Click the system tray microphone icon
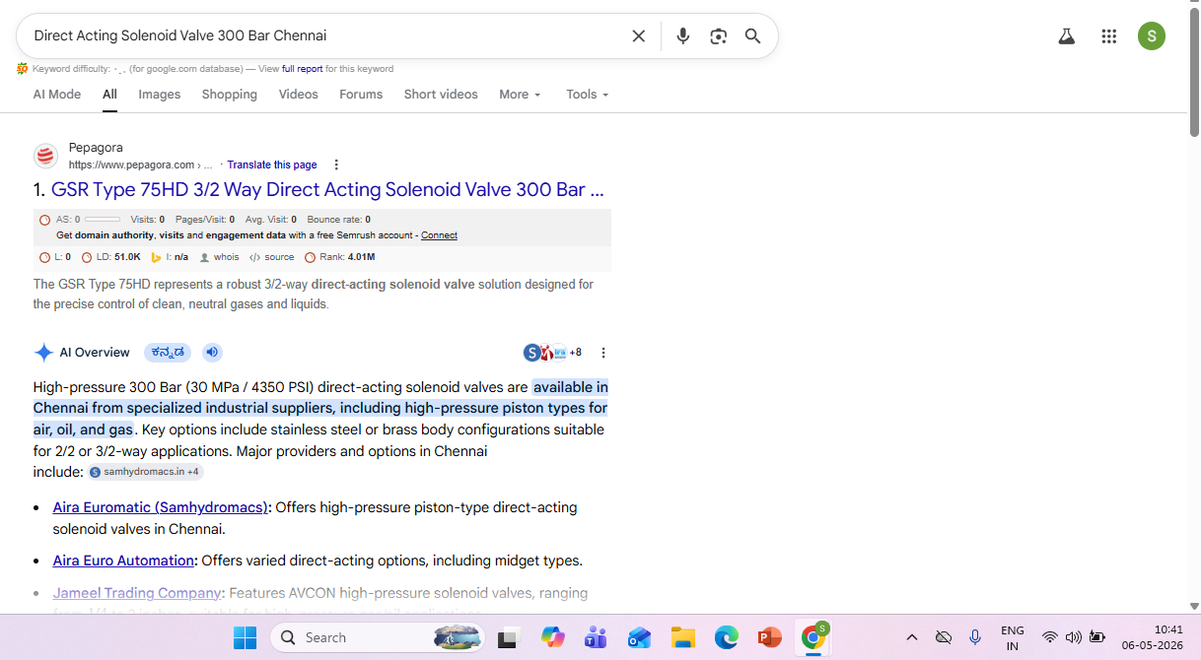Screen dimensions: 1201x660 point(975,638)
